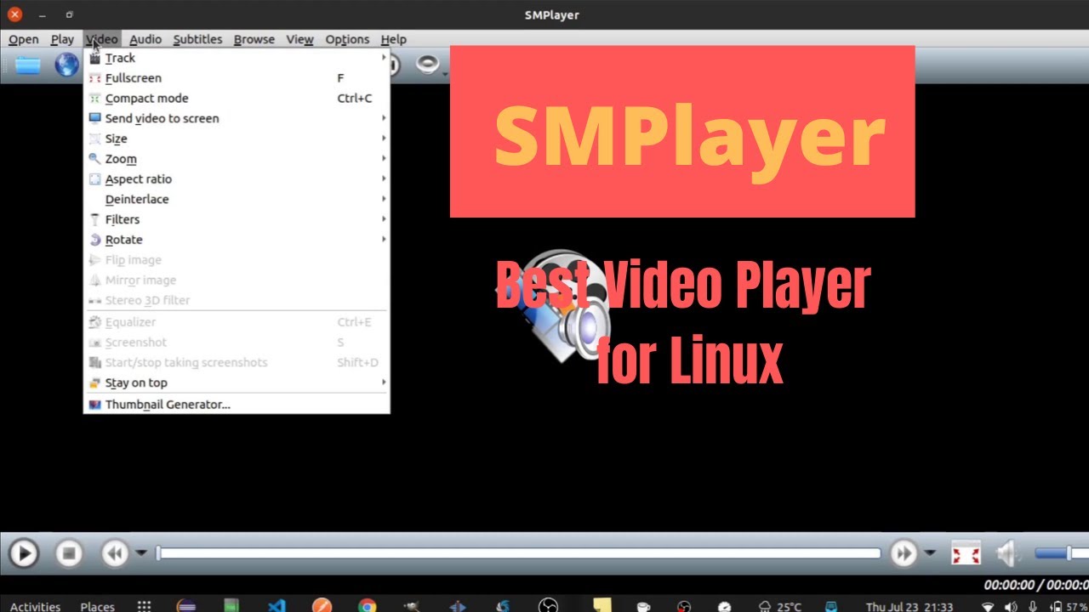Expand the Size submenu

(x=237, y=139)
